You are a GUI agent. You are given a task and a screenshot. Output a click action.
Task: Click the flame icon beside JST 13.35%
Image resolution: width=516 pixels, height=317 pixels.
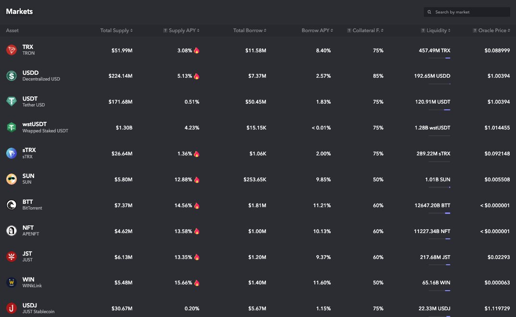pos(196,257)
